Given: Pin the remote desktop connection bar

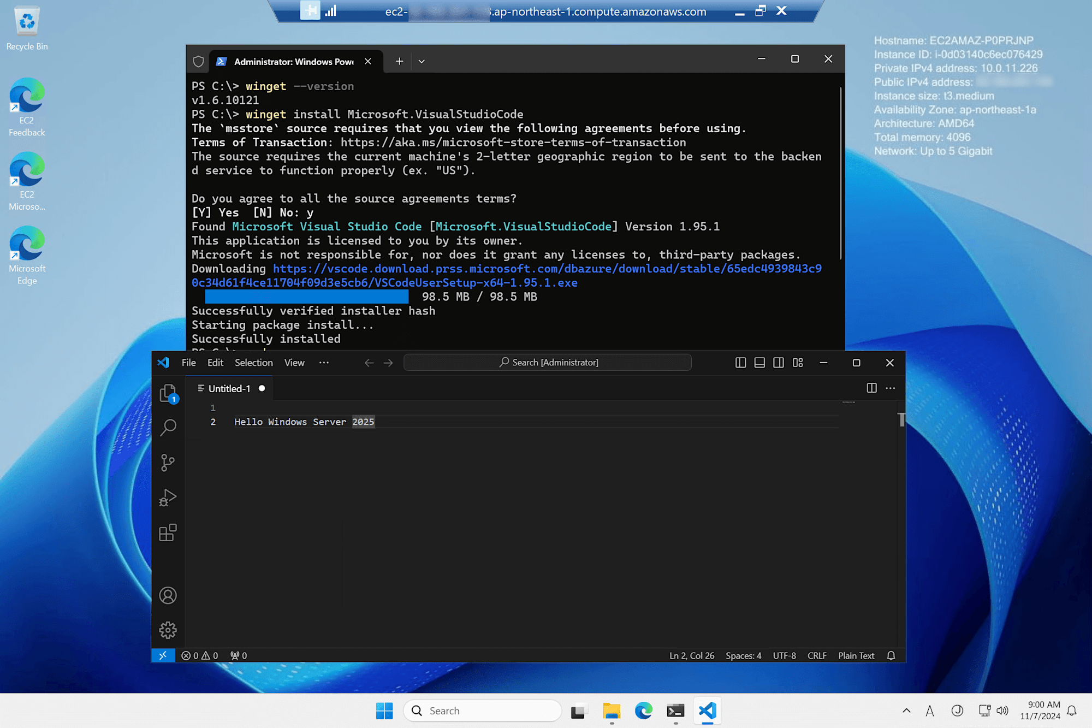Looking at the screenshot, I should pyautogui.click(x=310, y=10).
